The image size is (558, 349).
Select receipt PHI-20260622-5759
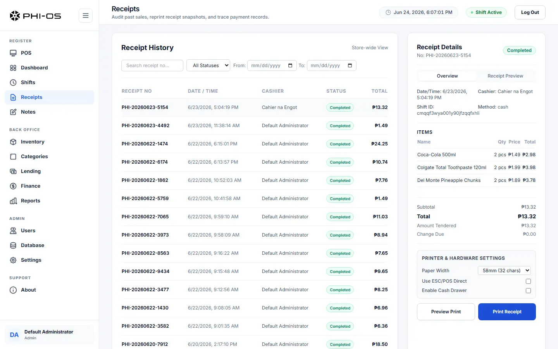[x=255, y=199]
